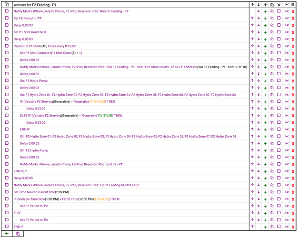
Task: Click the "Set F2 Period to 'P3'" text
Action: [34, 220]
